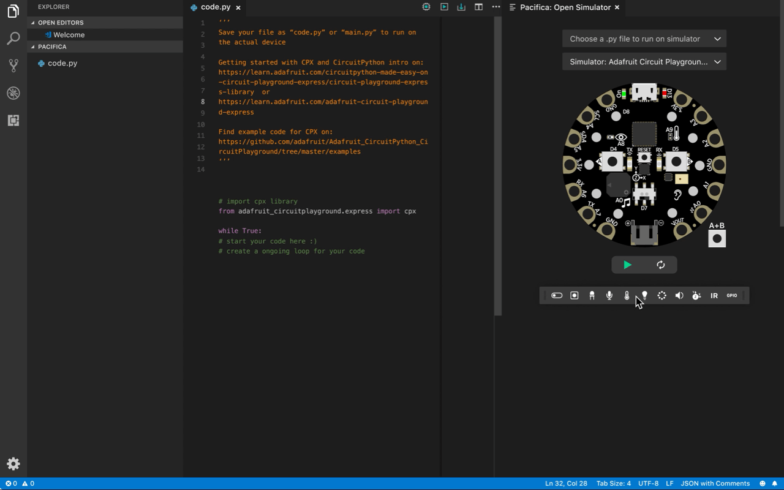Click the circuitpython-made-easy learn.adafruit link
This screenshot has width=784, height=490.
pos(323,82)
